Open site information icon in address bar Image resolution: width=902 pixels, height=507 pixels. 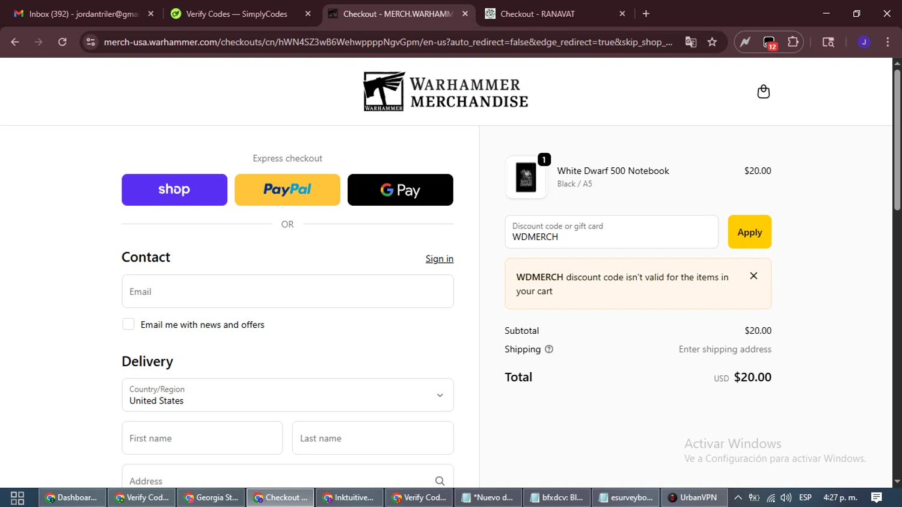pos(91,42)
